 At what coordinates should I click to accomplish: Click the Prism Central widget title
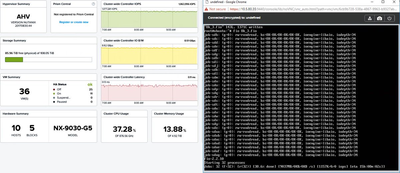[x=61, y=4]
